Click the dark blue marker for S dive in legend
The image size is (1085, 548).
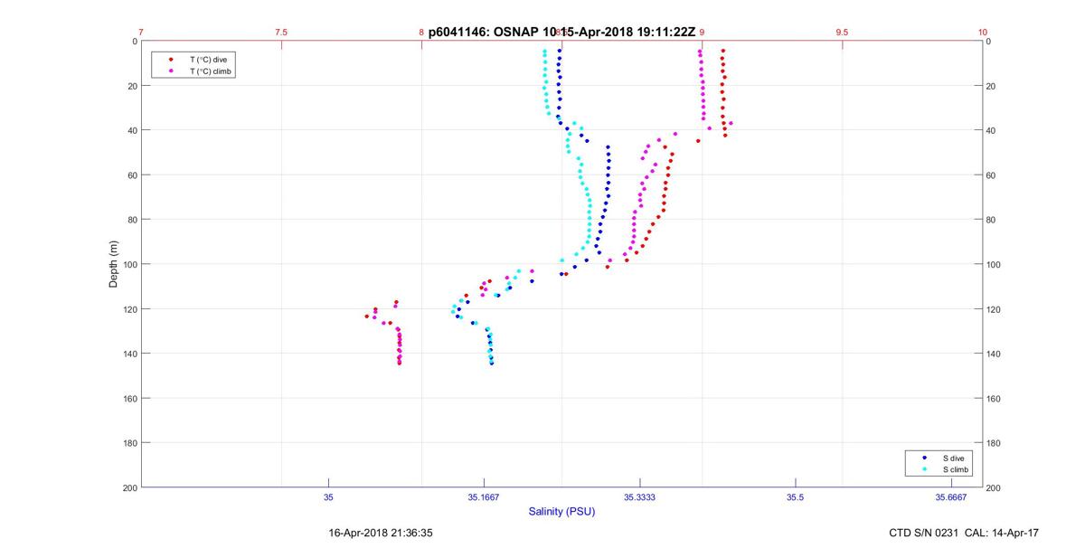click(x=925, y=458)
